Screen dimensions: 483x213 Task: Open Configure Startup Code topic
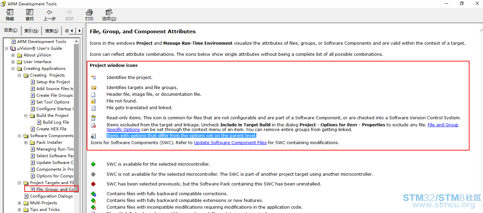click(55, 109)
